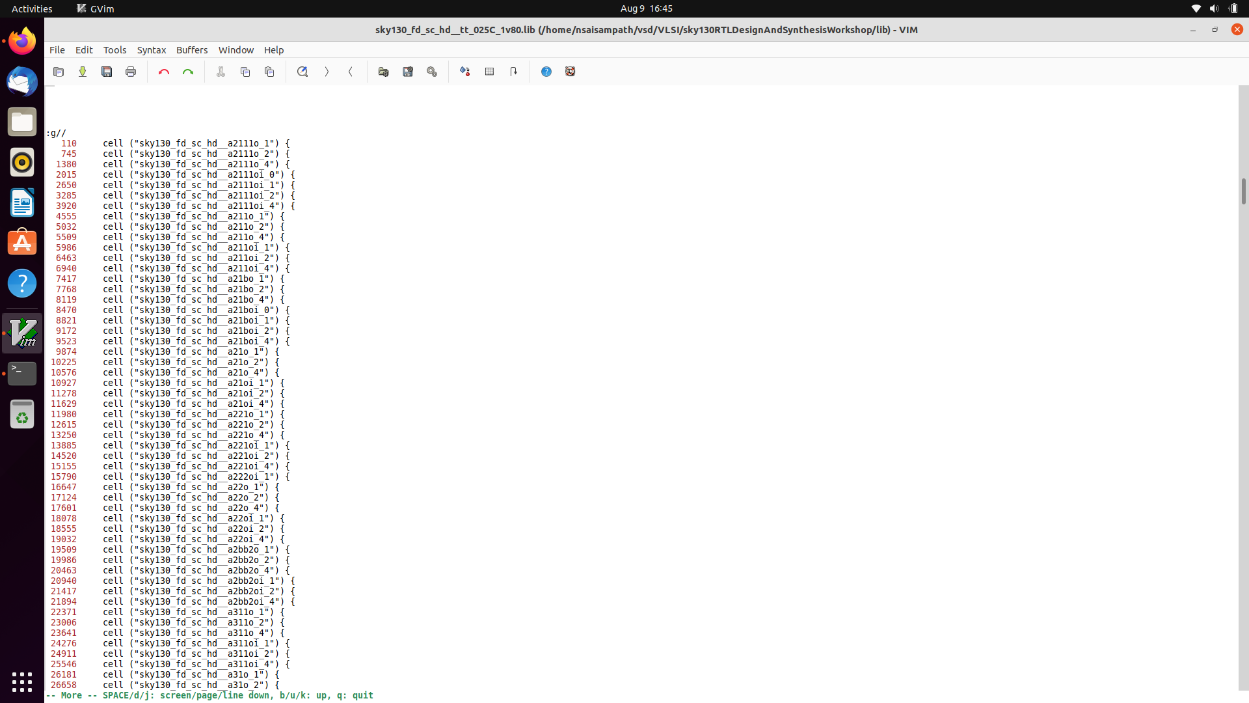Click the Find and Replace icon
1249x703 pixels.
click(x=302, y=72)
